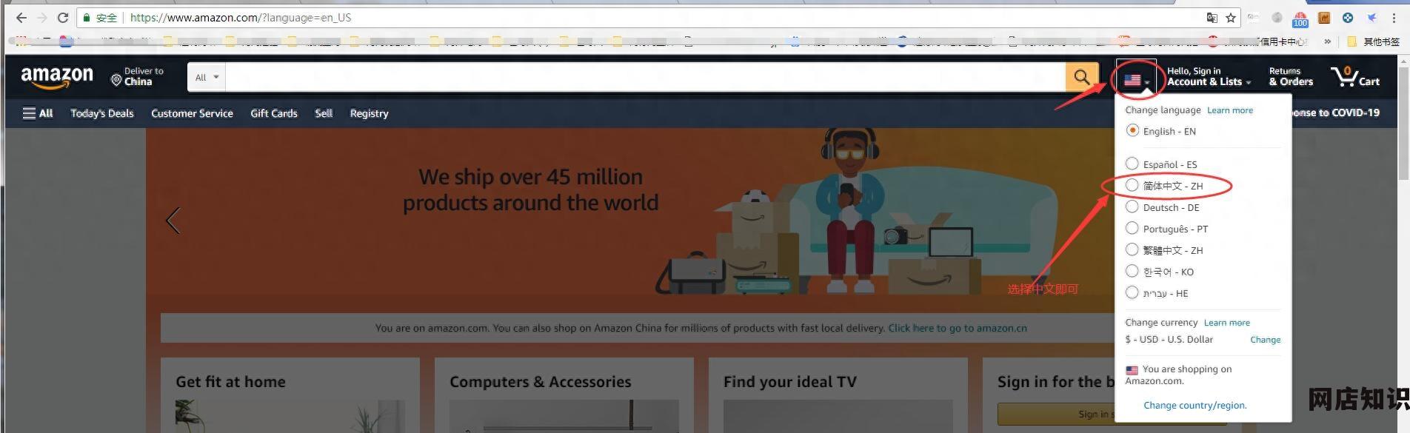Click 'Find your ideal TV' card title
The image size is (1410, 433).
click(790, 382)
